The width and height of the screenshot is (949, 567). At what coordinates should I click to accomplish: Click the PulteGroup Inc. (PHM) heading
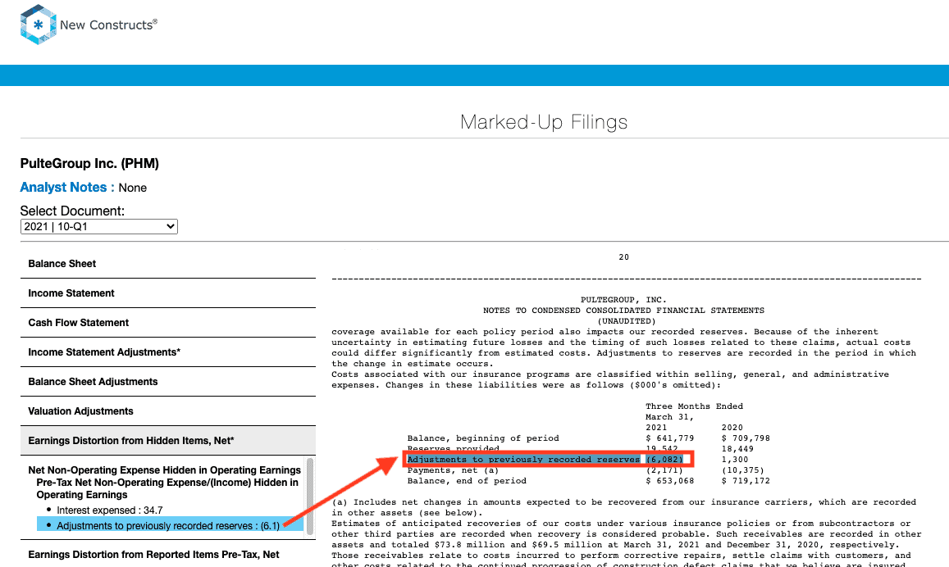click(x=89, y=163)
